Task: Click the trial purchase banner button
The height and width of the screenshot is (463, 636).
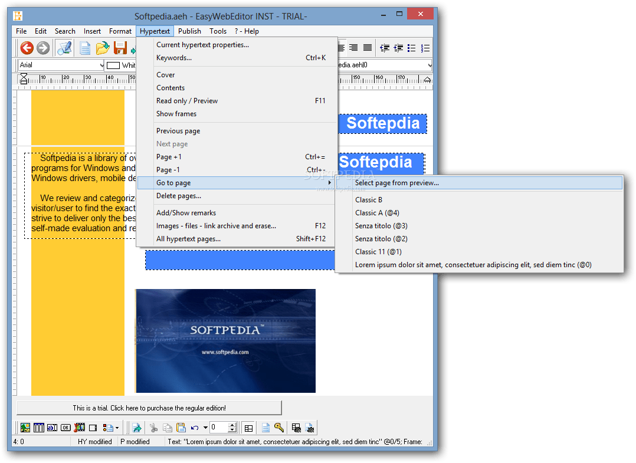Action: [149, 408]
